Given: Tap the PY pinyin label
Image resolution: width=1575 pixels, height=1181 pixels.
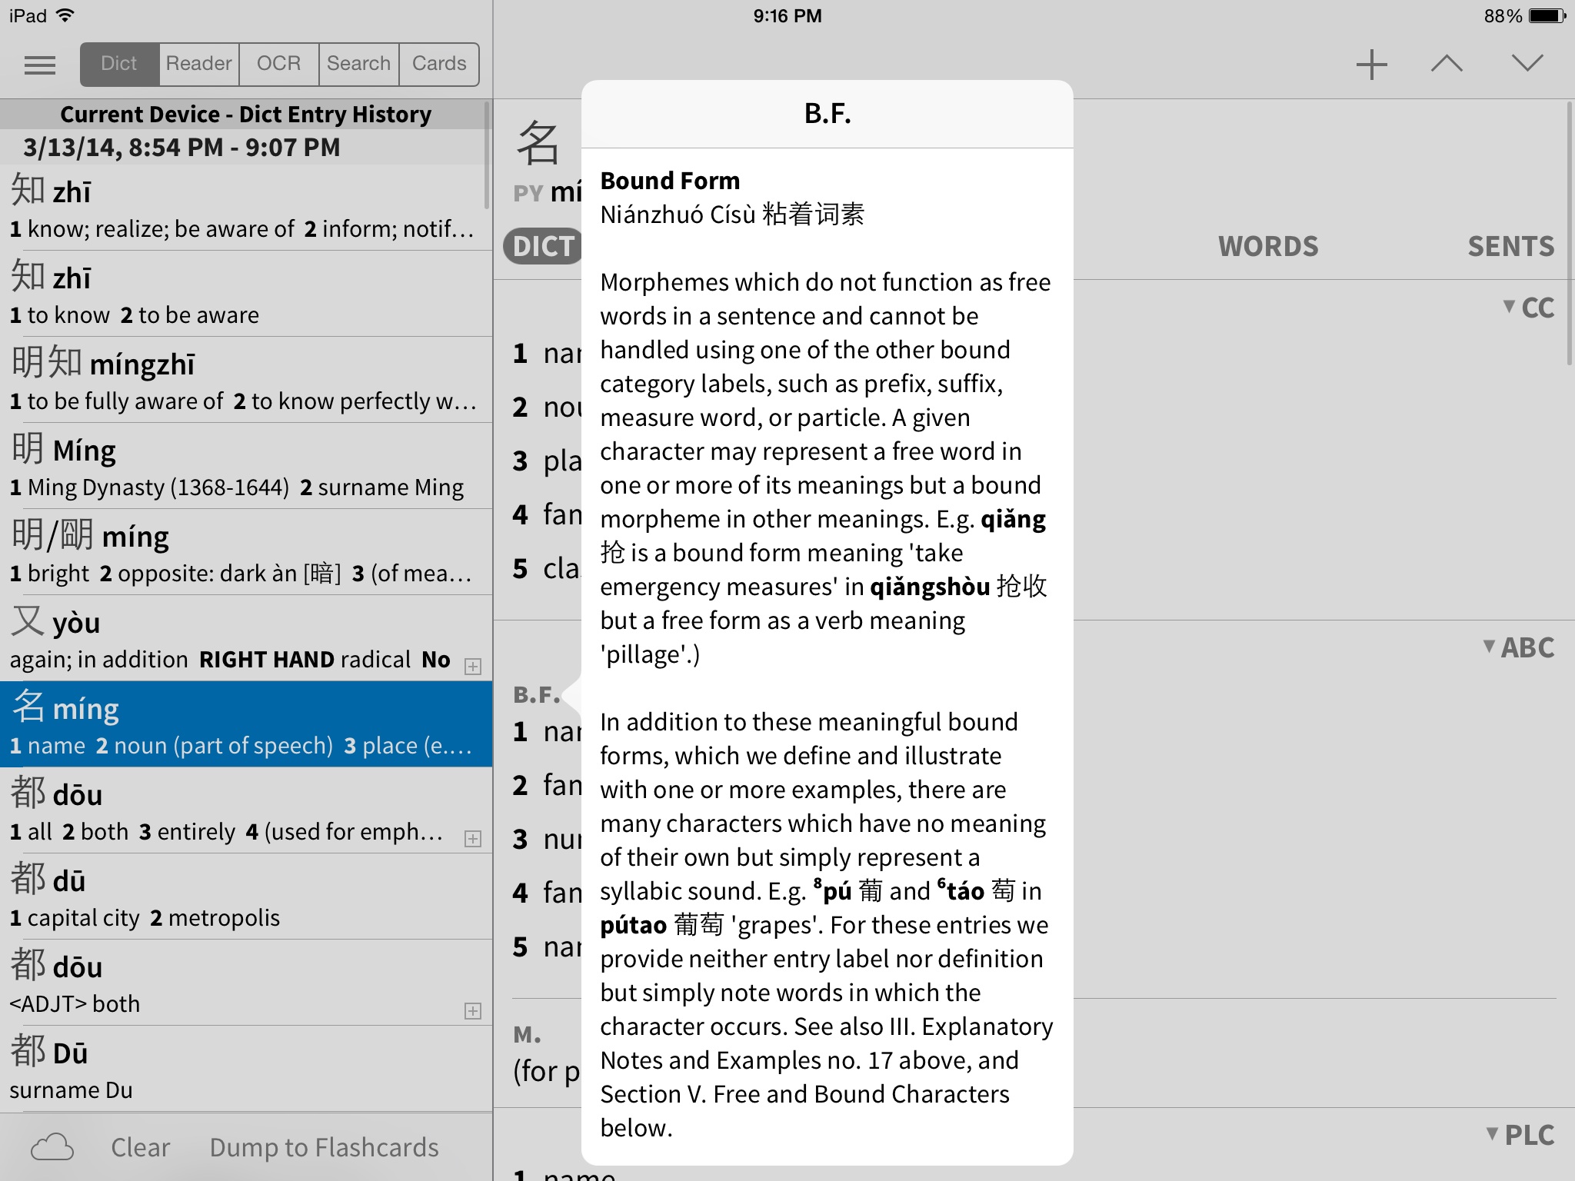Looking at the screenshot, I should [x=528, y=193].
